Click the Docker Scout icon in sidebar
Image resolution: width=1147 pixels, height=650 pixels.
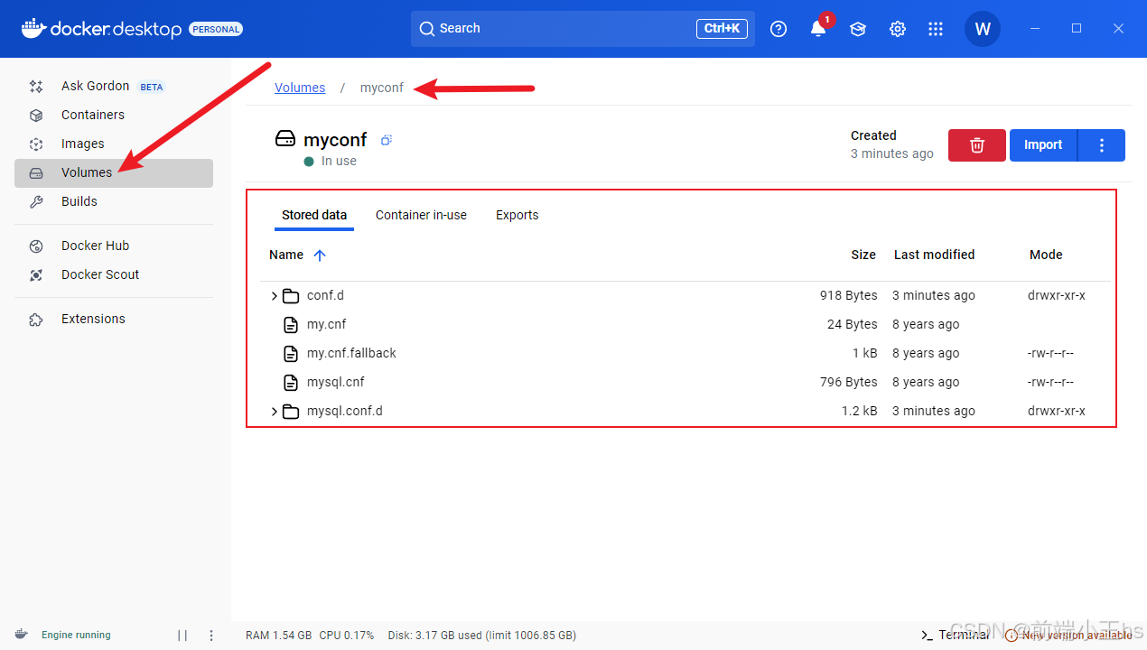(36, 275)
